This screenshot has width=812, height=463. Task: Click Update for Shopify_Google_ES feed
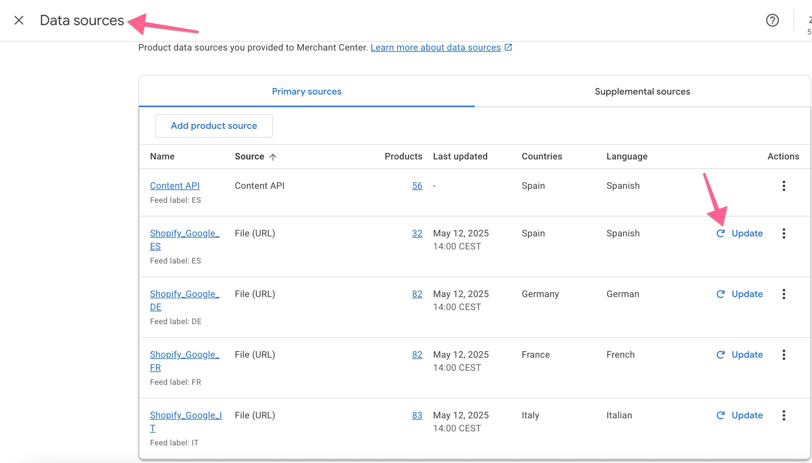coord(747,233)
